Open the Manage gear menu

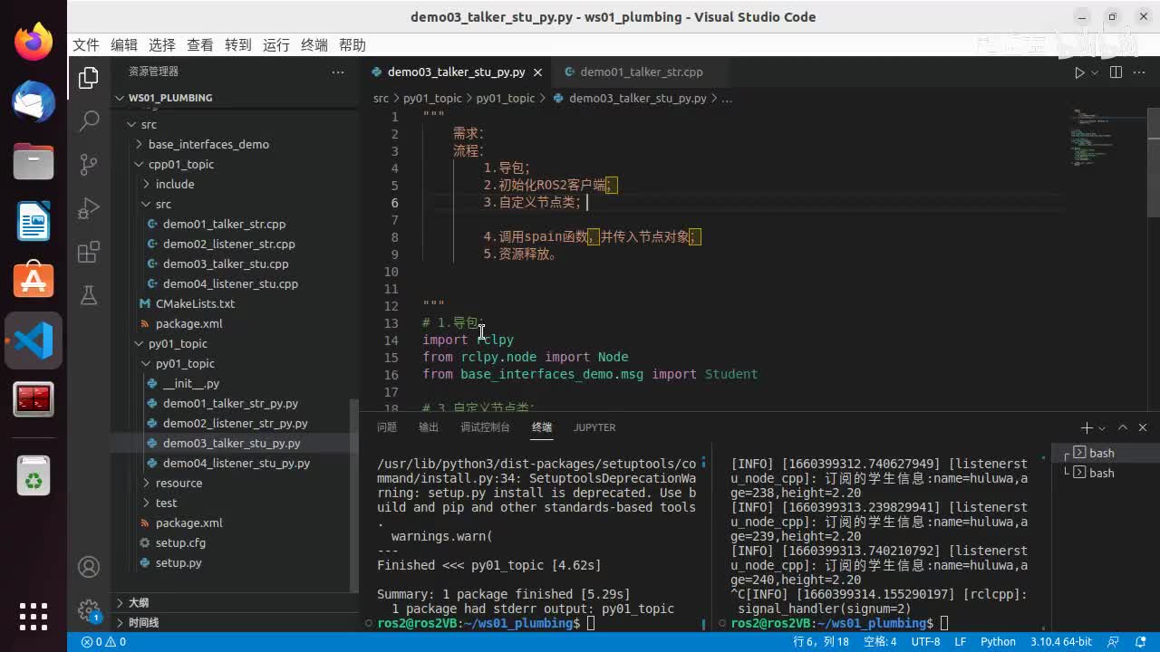pos(89,609)
